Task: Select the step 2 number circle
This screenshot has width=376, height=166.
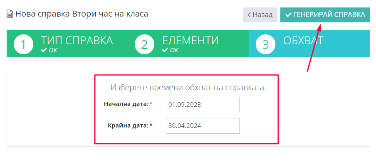Action: coord(144,45)
